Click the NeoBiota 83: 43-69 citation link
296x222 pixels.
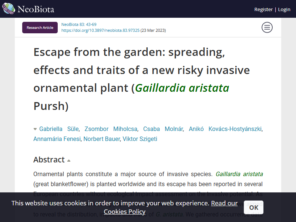tap(79, 24)
